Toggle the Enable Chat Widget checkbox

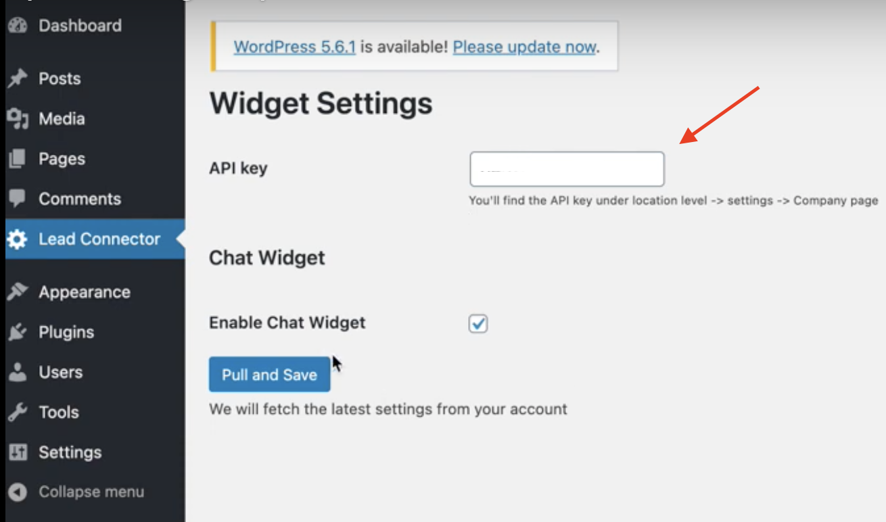click(x=478, y=323)
